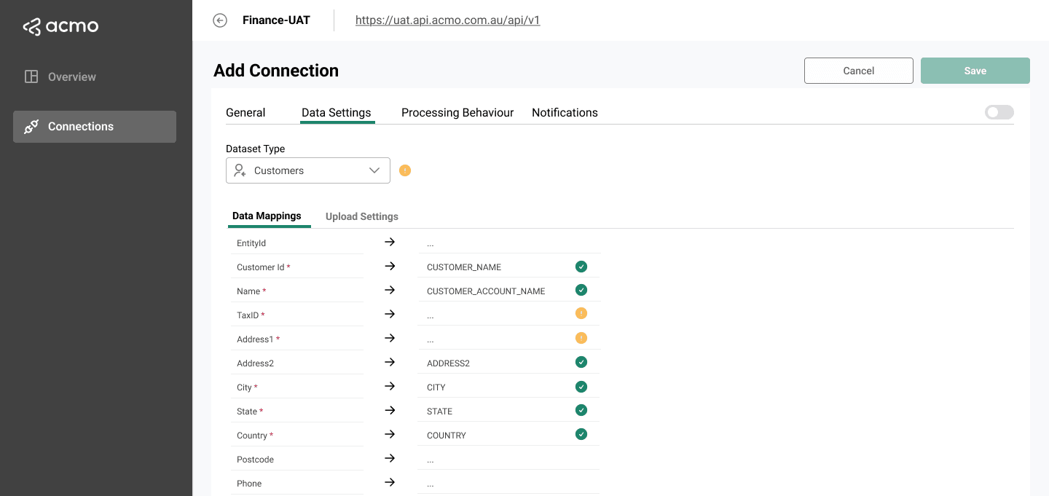
Task: Click the green check badge on the COUNTRY mapping
Action: tap(581, 434)
